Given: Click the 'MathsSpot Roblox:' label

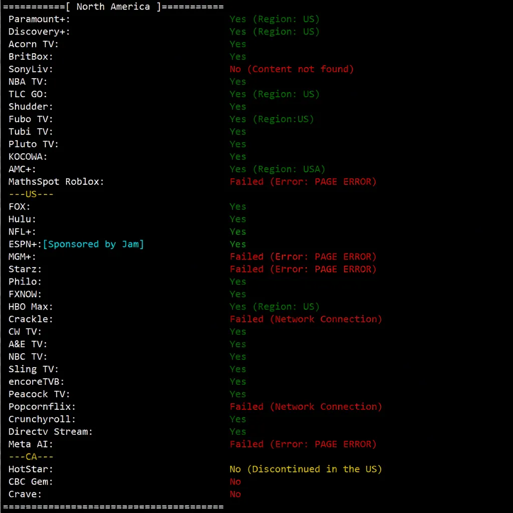Looking at the screenshot, I should (56, 181).
